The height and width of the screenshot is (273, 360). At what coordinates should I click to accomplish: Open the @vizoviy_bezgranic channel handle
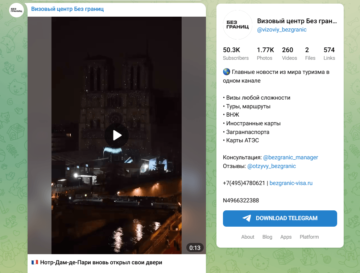pyautogui.click(x=282, y=30)
